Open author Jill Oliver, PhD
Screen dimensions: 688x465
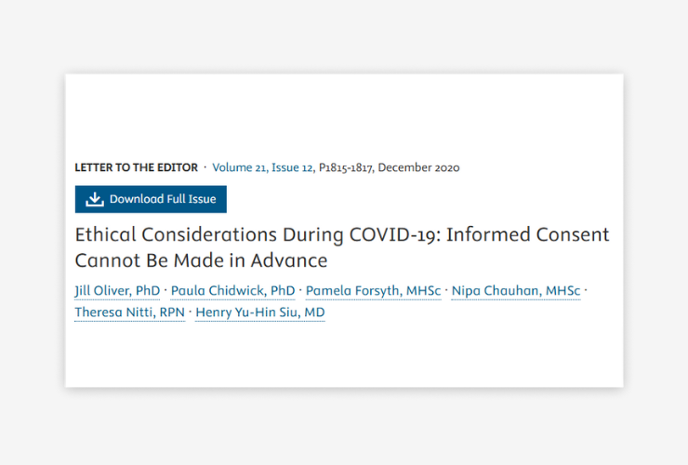click(x=116, y=291)
